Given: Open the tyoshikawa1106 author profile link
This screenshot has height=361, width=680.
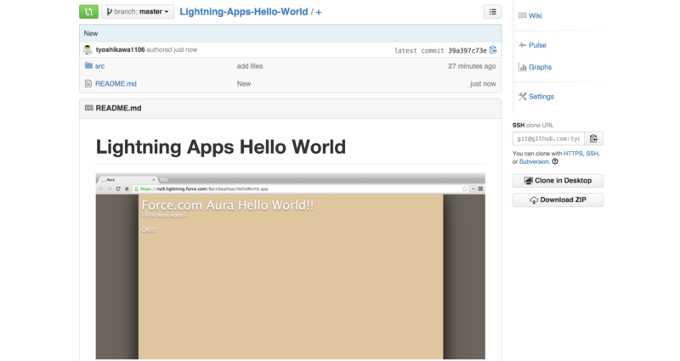Looking at the screenshot, I should point(120,50).
